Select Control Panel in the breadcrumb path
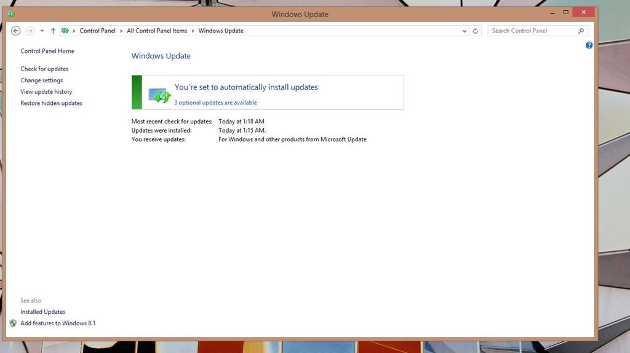 coord(97,31)
